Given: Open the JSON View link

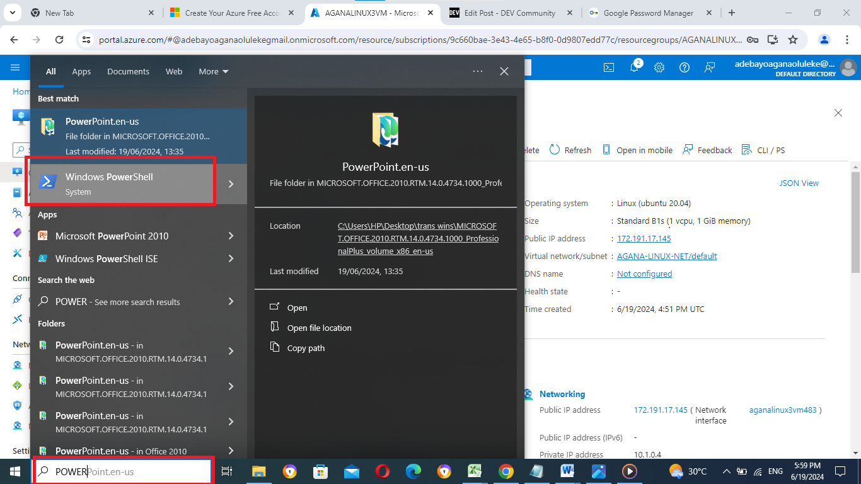Looking at the screenshot, I should click(x=799, y=183).
